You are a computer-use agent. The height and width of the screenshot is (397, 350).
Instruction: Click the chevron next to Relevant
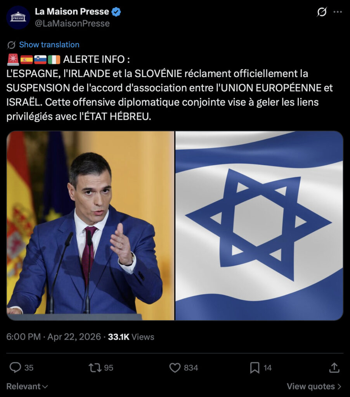(45, 387)
